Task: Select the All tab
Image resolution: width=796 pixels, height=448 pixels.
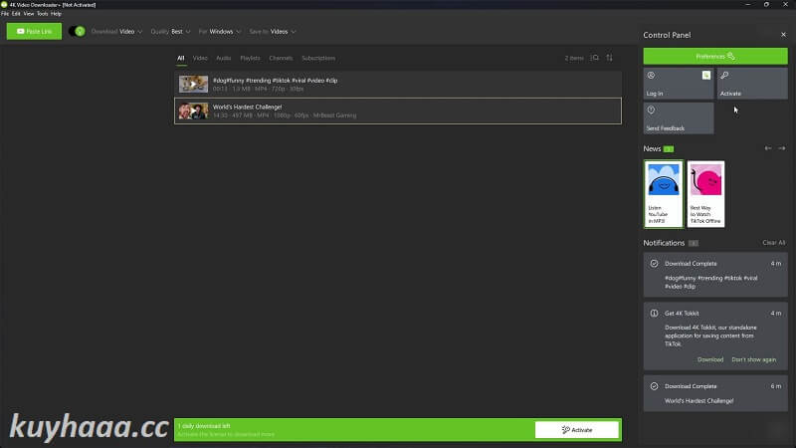Action: [181, 58]
